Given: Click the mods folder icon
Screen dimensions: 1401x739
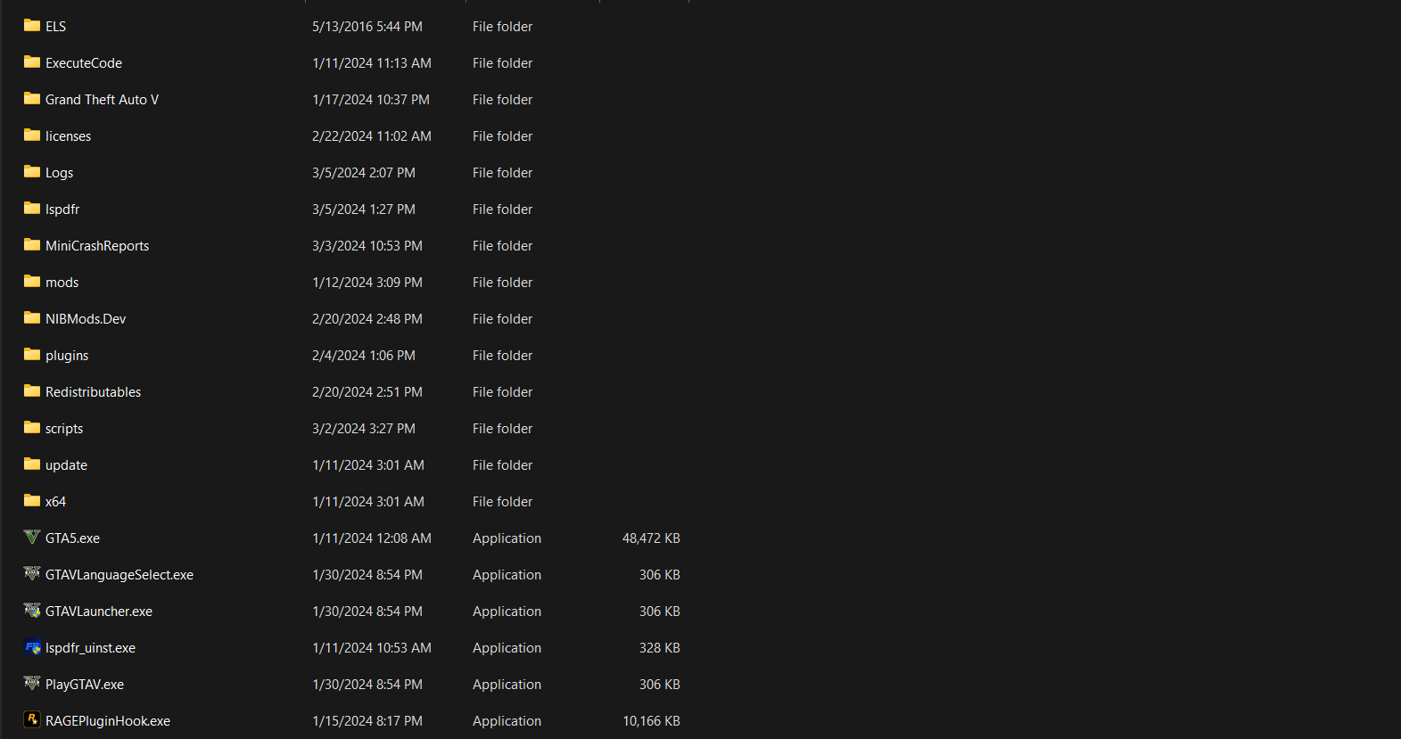Looking at the screenshot, I should 32,282.
